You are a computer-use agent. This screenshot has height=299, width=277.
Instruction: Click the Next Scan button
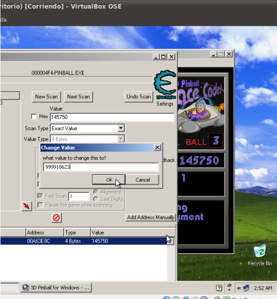79,97
